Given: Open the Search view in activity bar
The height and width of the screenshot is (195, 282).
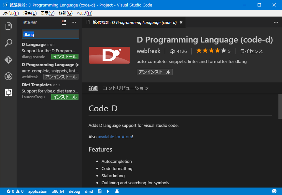Looking at the screenshot, I should click(x=8, y=43).
